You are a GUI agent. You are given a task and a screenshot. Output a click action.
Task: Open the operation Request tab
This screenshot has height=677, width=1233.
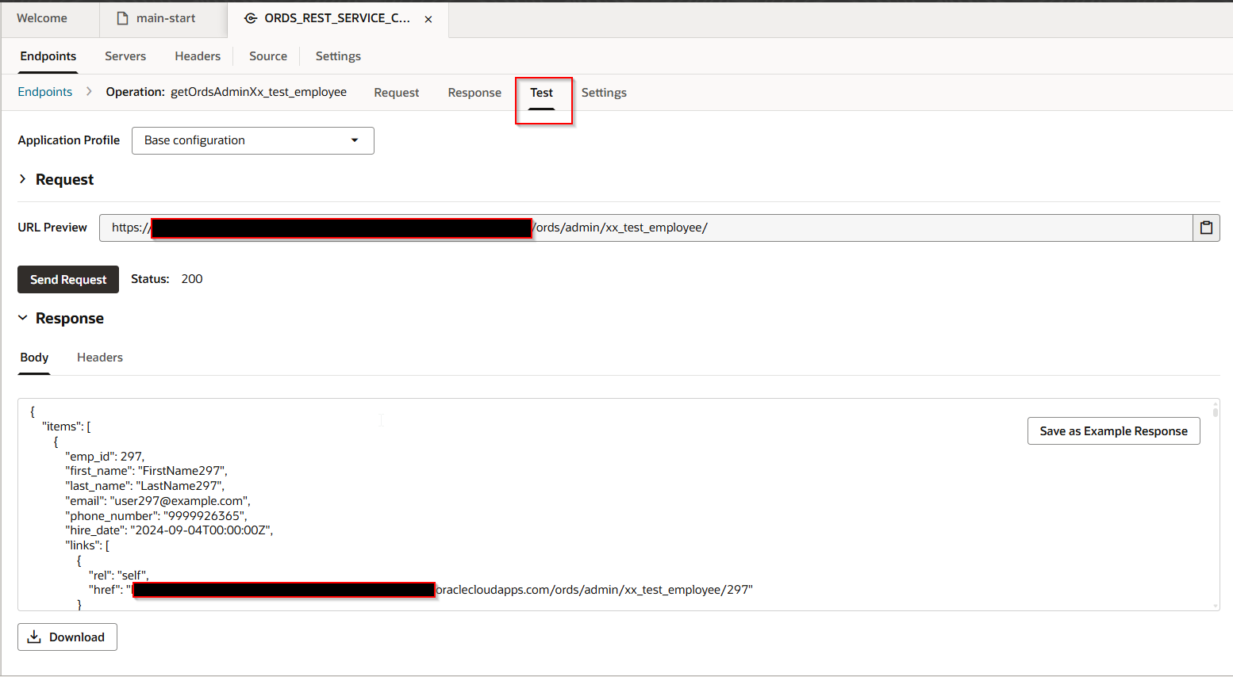click(x=396, y=93)
